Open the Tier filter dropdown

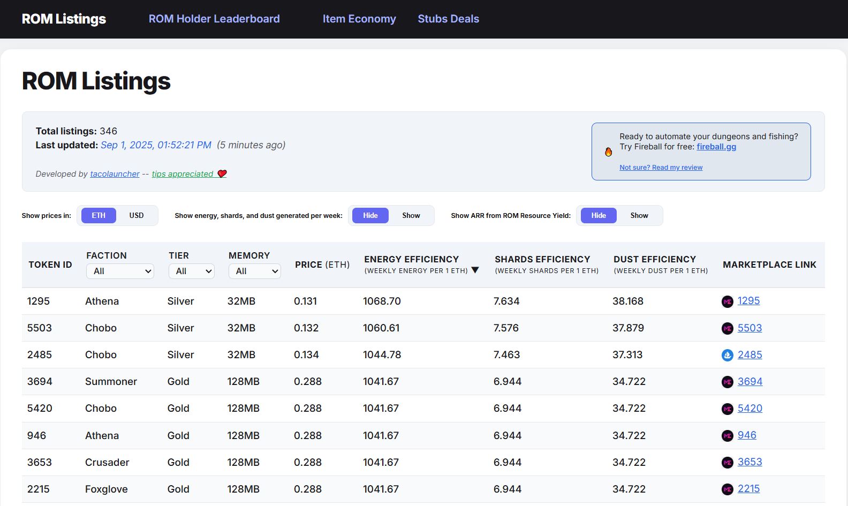[191, 271]
